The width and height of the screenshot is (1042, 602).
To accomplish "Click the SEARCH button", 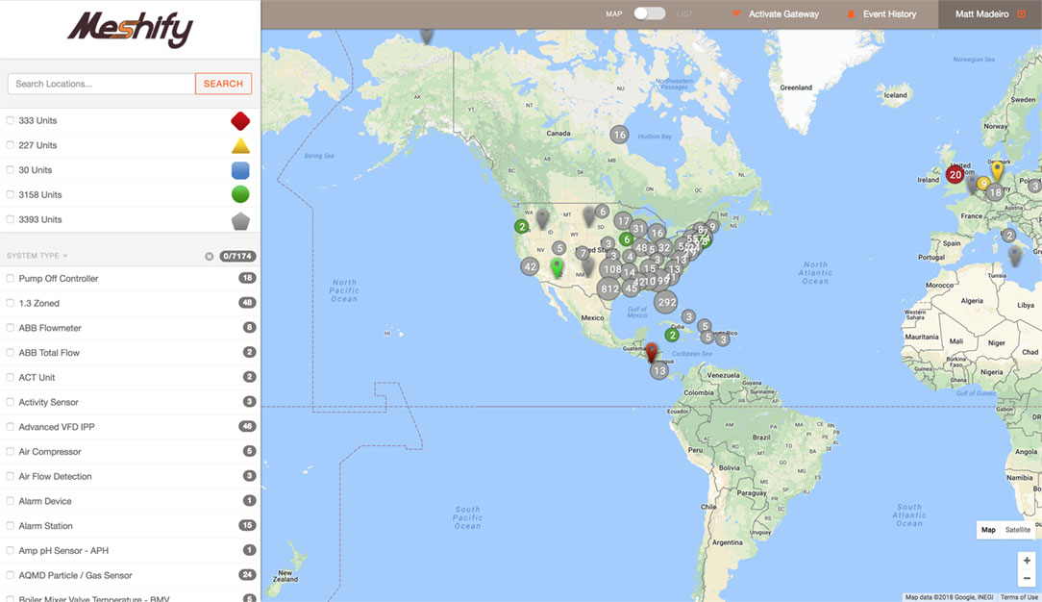I will [x=223, y=84].
